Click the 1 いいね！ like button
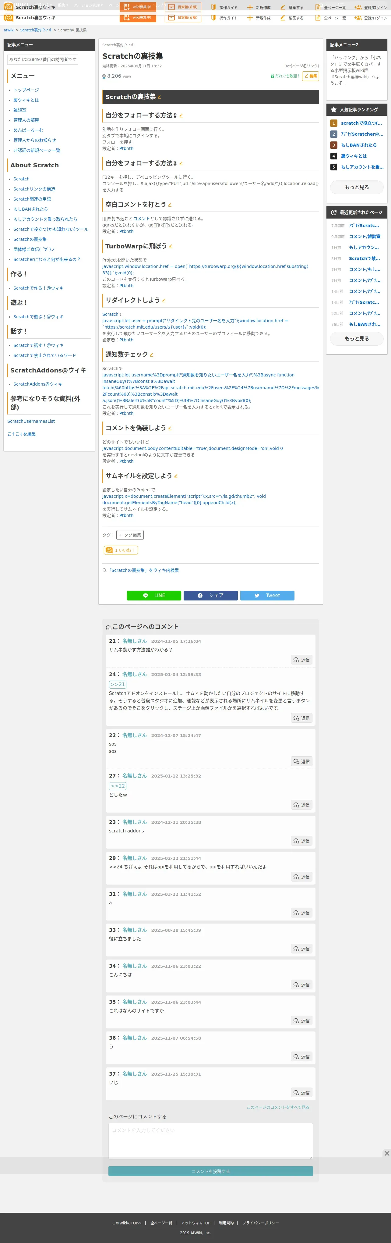Viewport: 391px width, 1243px height. click(121, 550)
